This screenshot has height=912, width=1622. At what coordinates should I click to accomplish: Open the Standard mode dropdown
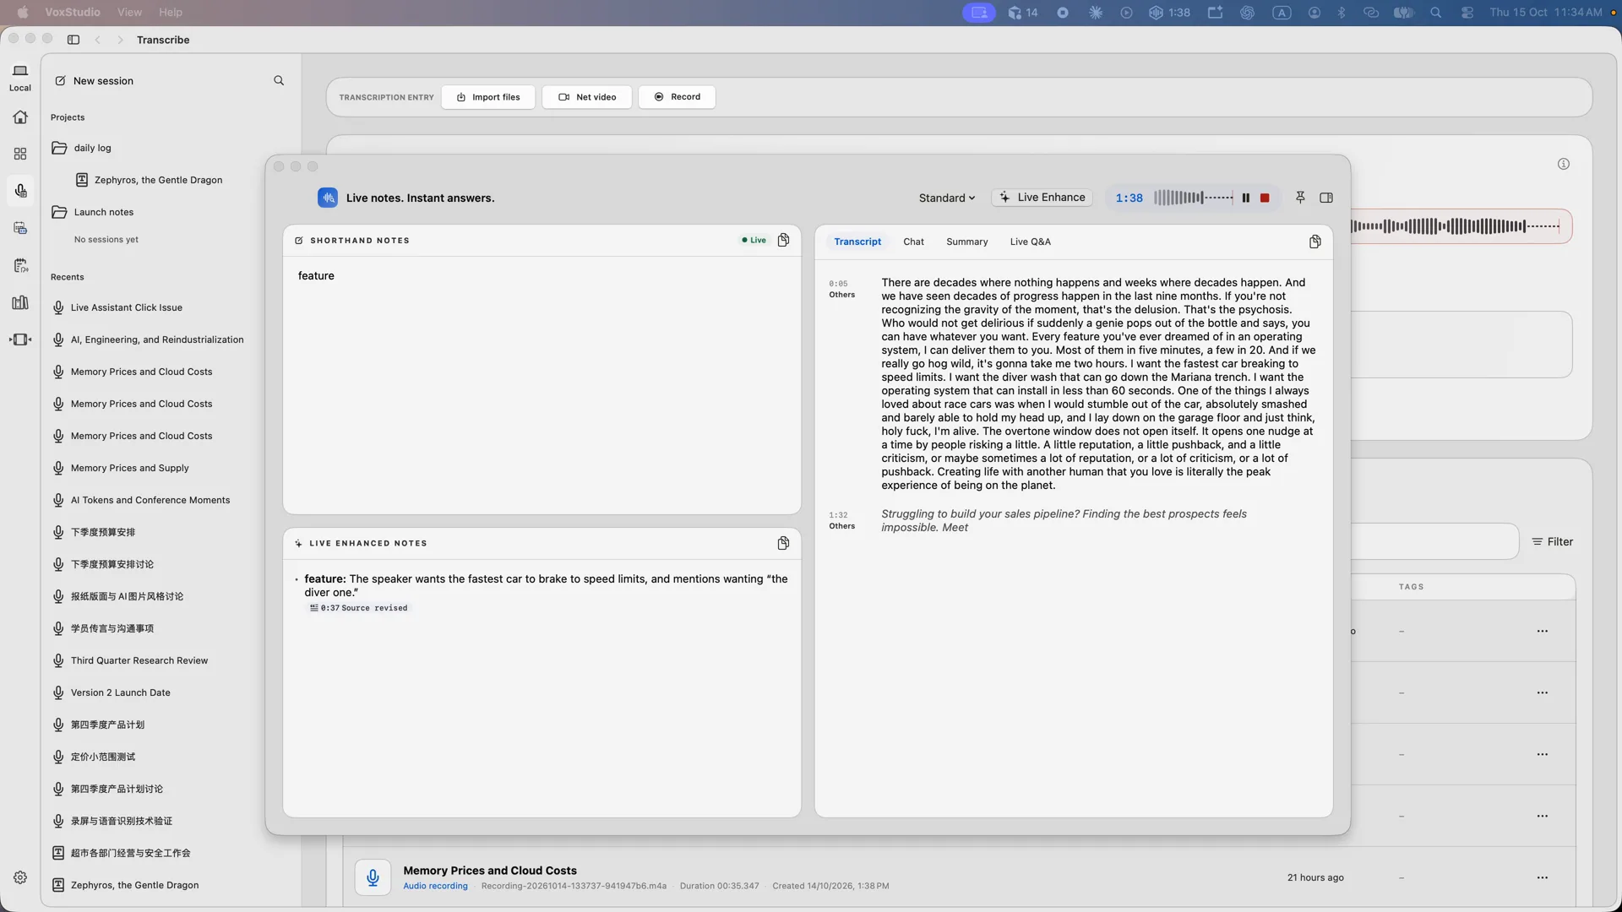pyautogui.click(x=946, y=198)
